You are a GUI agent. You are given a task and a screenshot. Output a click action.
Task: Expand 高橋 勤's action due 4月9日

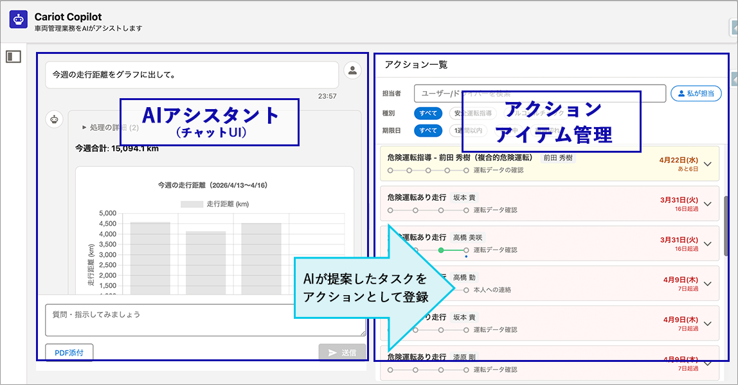click(x=708, y=284)
